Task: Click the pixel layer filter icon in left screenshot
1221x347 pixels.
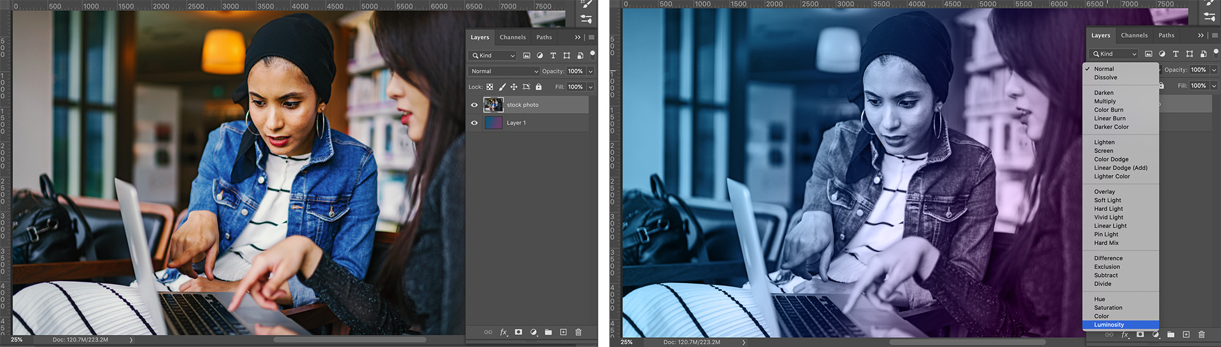Action: click(527, 55)
